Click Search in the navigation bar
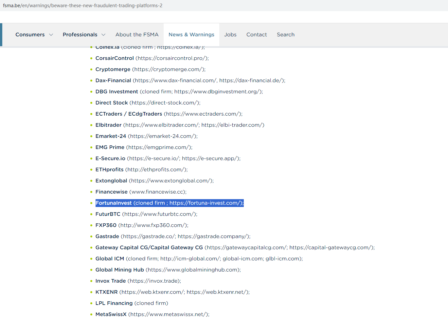Viewport: 448px width, 320px height. click(286, 35)
